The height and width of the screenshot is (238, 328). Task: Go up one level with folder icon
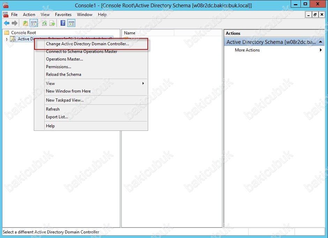click(x=25, y=23)
